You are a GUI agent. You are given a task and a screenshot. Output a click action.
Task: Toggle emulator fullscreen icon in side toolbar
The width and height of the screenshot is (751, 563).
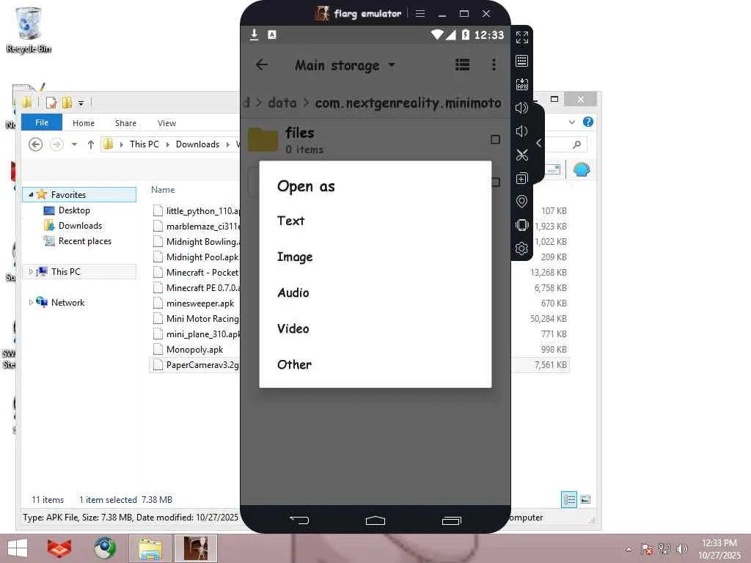pyautogui.click(x=521, y=37)
